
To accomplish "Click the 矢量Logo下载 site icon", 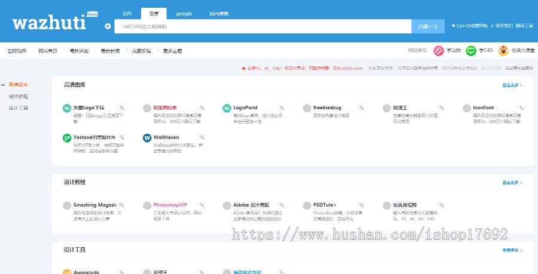I will [67, 108].
